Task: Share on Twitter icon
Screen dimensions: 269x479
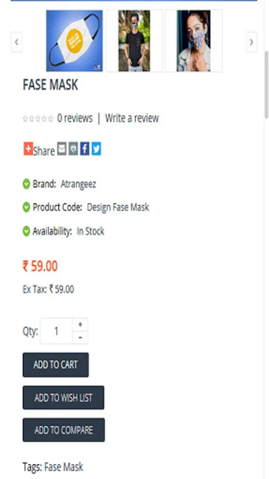Action: (x=96, y=149)
